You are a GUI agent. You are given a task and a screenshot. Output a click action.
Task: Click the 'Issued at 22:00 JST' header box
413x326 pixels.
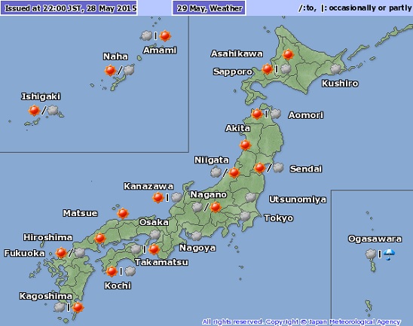point(69,8)
